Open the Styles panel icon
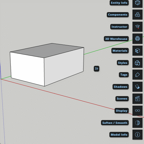144x144 pixels. coord(137,63)
